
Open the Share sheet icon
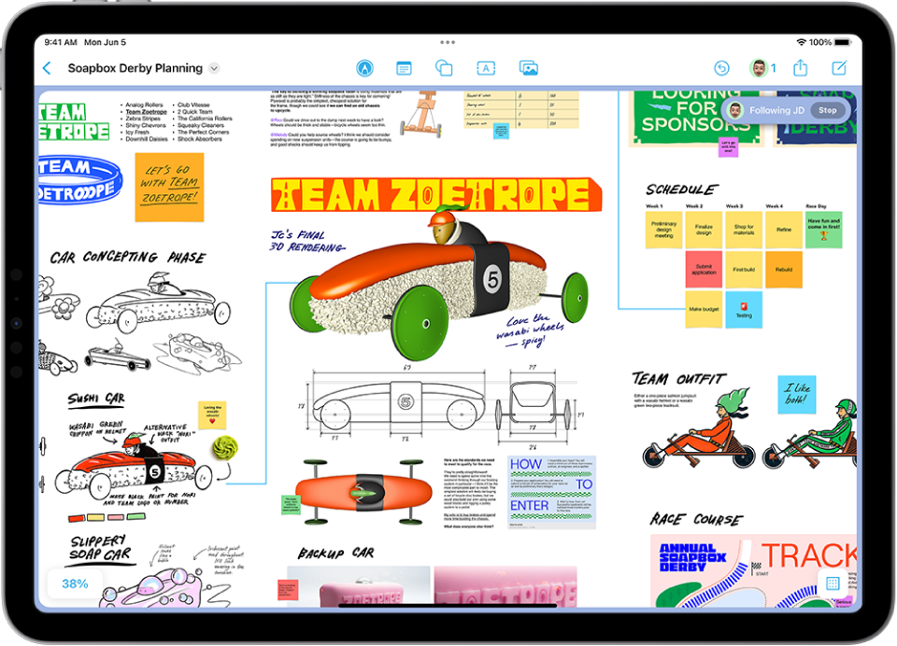point(800,67)
